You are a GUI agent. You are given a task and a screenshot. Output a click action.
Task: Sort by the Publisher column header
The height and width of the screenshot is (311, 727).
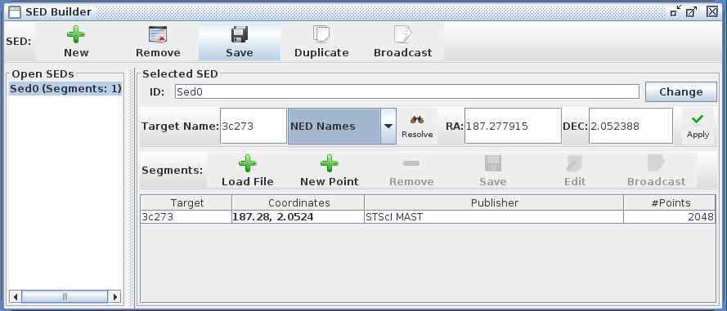pos(494,202)
